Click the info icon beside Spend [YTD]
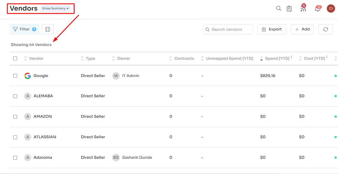 pyautogui.click(x=291, y=57)
